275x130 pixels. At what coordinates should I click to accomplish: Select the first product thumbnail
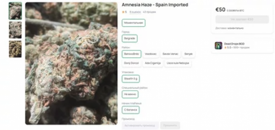(15, 11)
